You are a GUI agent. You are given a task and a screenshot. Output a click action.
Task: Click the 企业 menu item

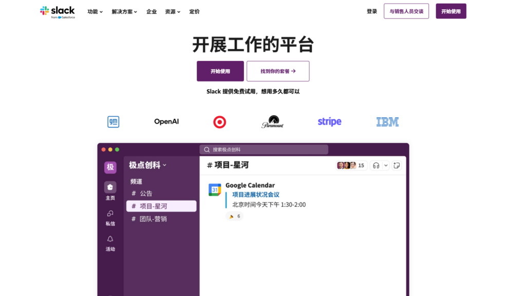click(152, 11)
